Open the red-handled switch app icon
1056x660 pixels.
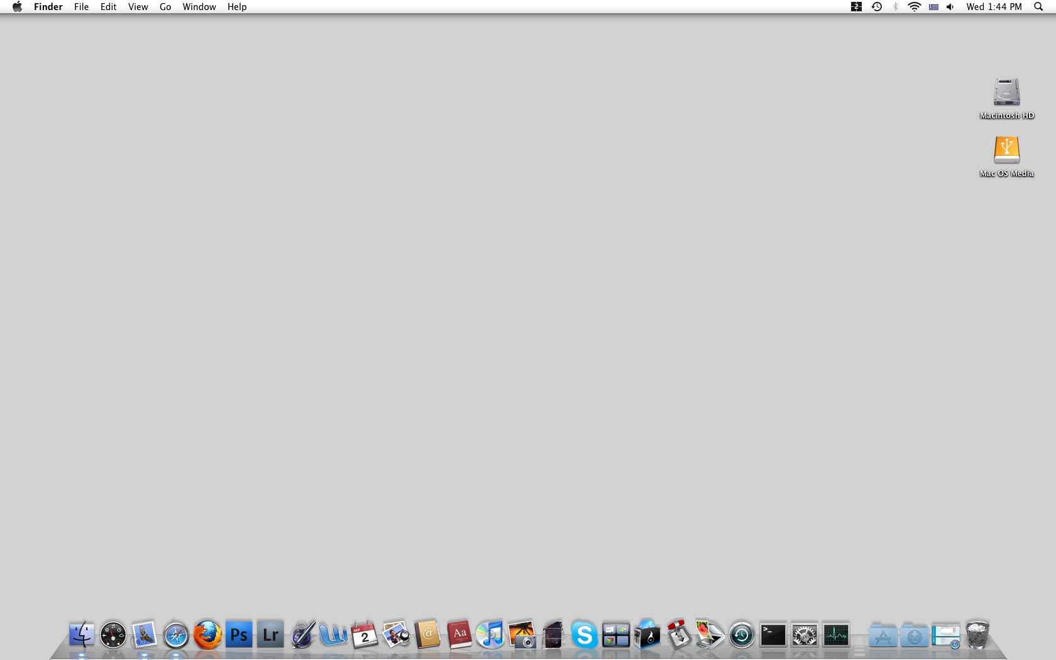(x=679, y=635)
